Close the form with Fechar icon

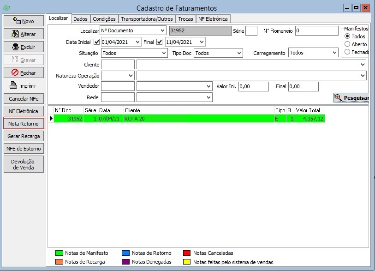(x=15, y=73)
